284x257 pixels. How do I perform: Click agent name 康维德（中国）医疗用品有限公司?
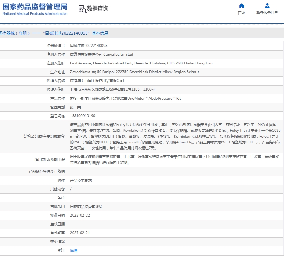(x=97, y=81)
